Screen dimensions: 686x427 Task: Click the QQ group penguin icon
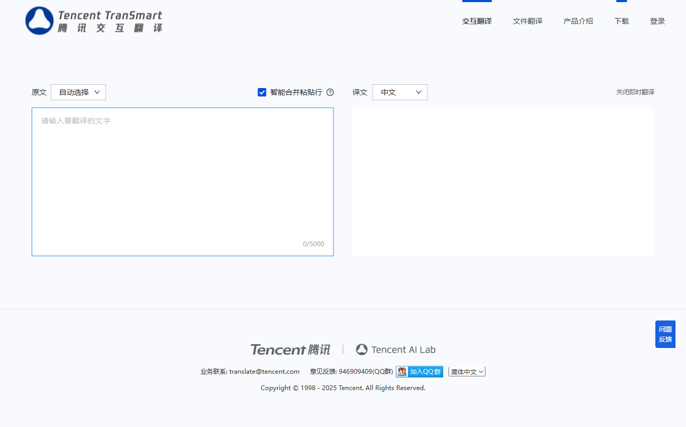pos(403,372)
